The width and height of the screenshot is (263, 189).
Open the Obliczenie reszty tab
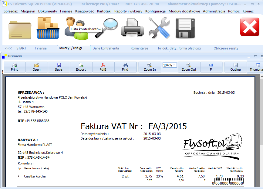click(226, 48)
